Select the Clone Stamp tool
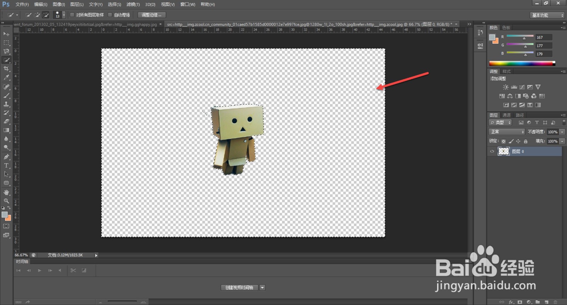Image resolution: width=567 pixels, height=305 pixels. click(6, 104)
